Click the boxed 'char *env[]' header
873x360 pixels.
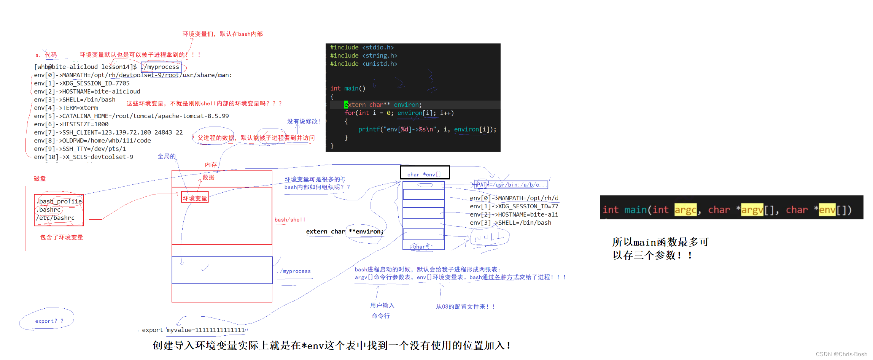[425, 173]
